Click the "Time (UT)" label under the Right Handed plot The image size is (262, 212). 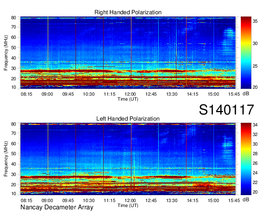128,99
